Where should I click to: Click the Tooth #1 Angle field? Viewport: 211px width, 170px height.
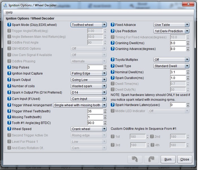pos(95,123)
